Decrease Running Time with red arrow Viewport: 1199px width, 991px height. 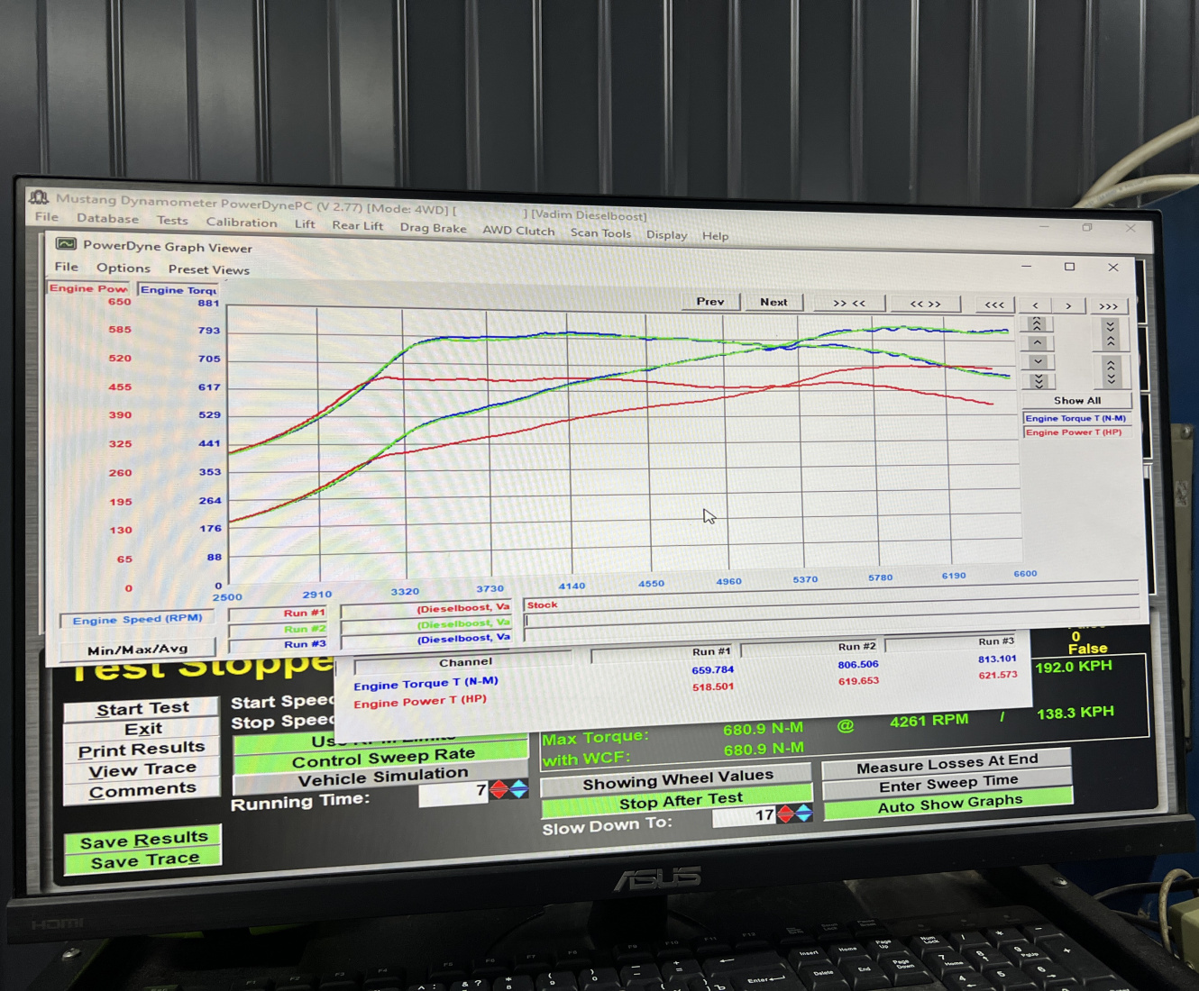pos(499,791)
